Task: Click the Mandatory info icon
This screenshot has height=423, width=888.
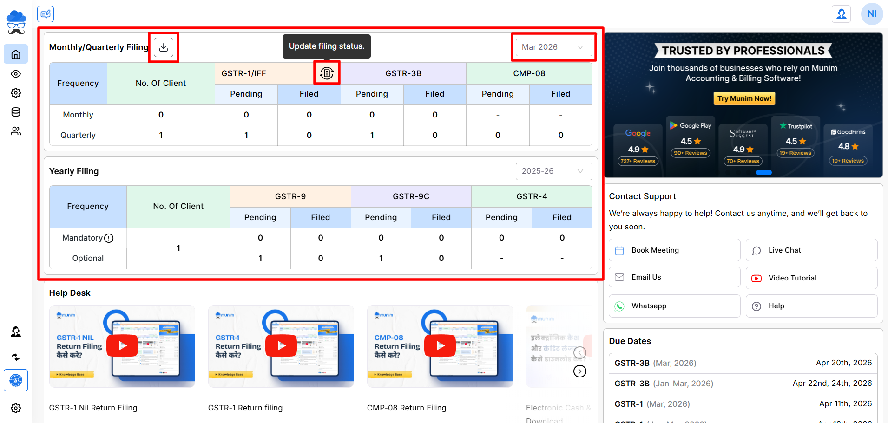Action: [x=109, y=238]
